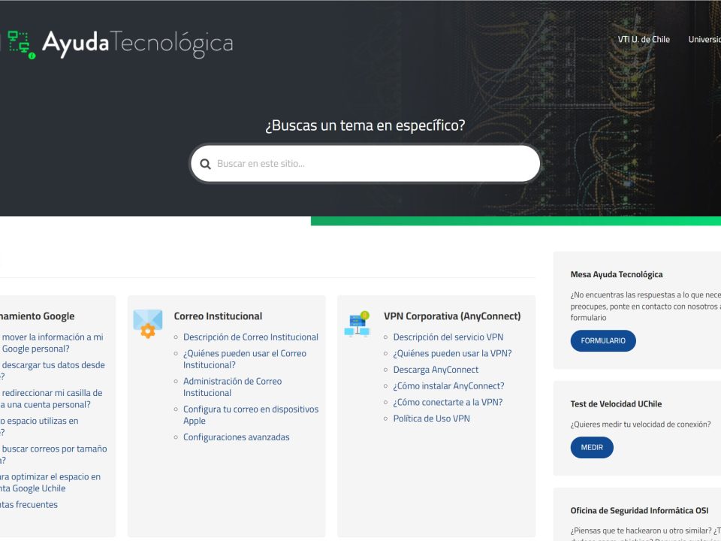The height and width of the screenshot is (541, 721).
Task: Type in the 'Buscar en este sitio' field
Action: coord(372,164)
